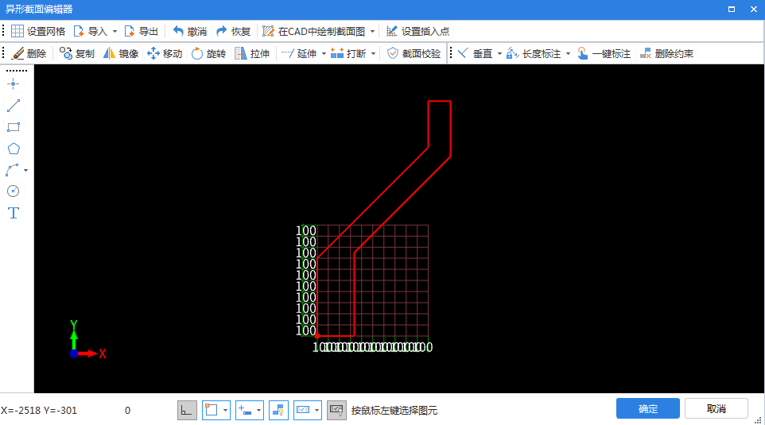Click the 取消 cancel button
765x425 pixels.
[x=716, y=408]
